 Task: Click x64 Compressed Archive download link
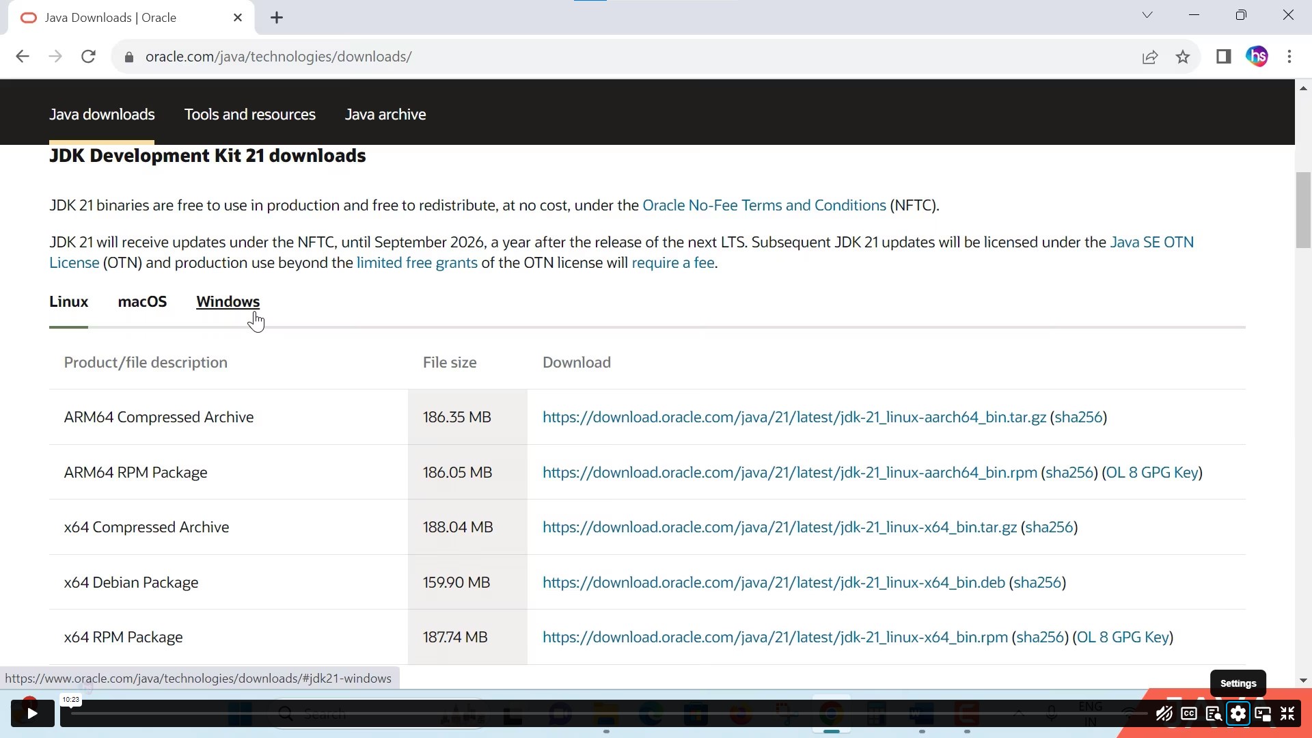(x=780, y=527)
